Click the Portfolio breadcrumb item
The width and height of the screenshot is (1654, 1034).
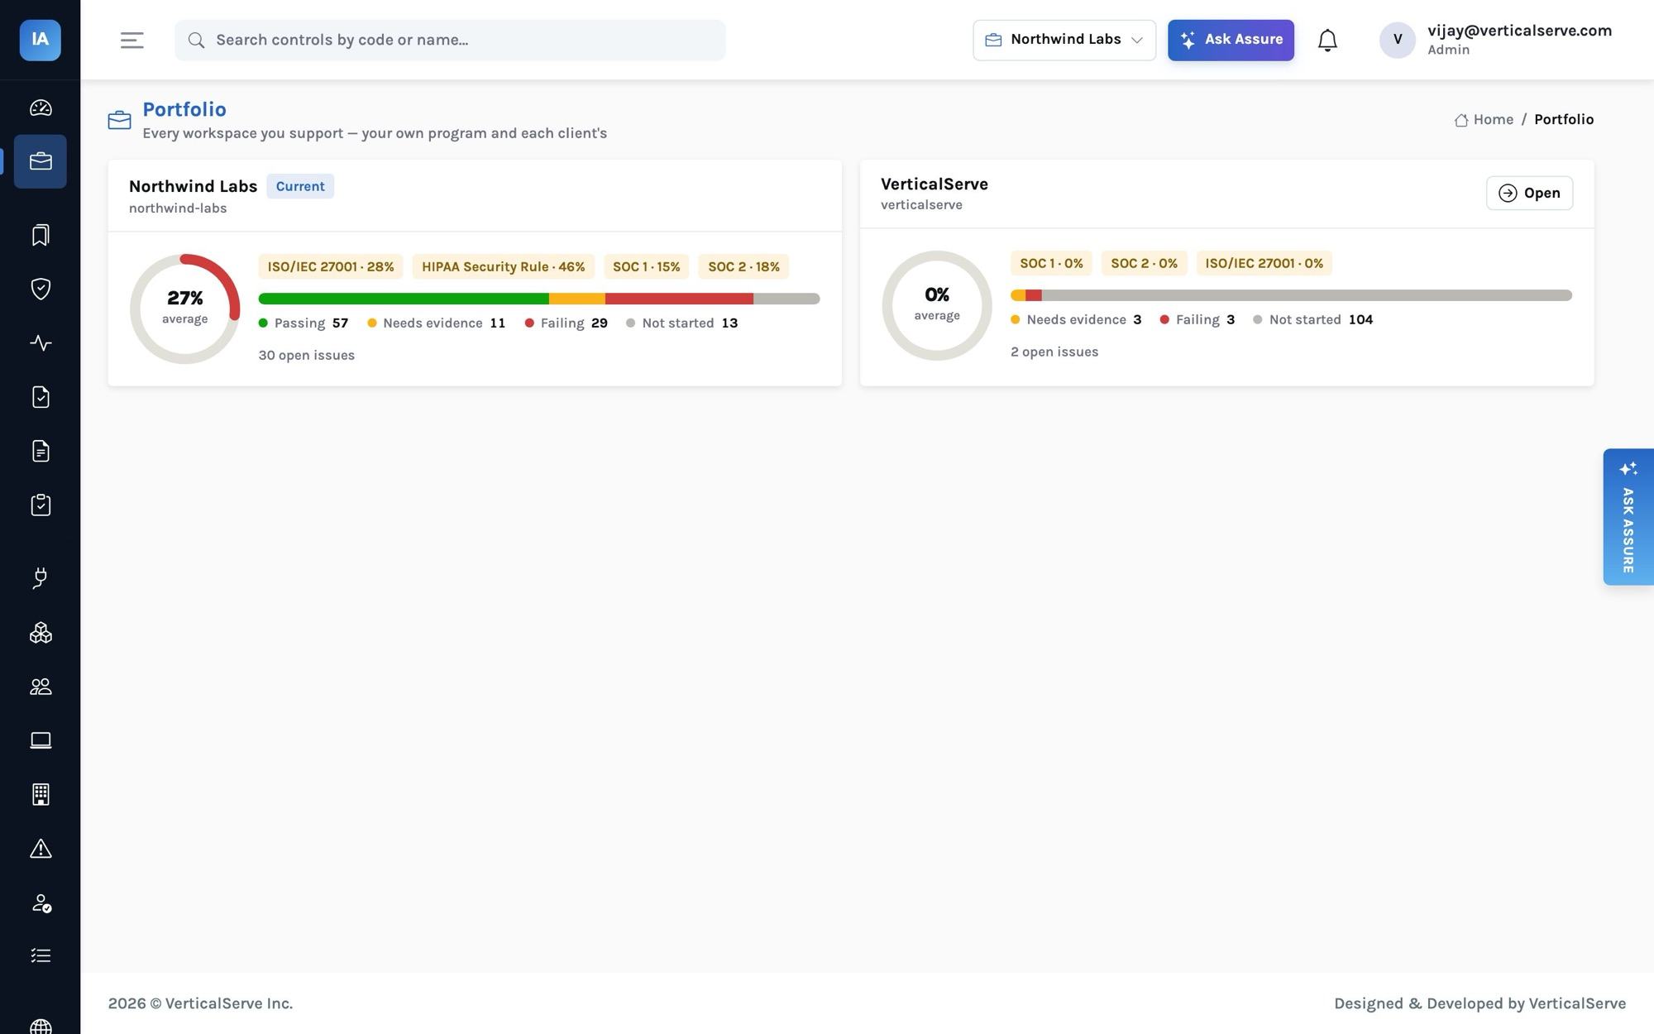pos(1564,119)
